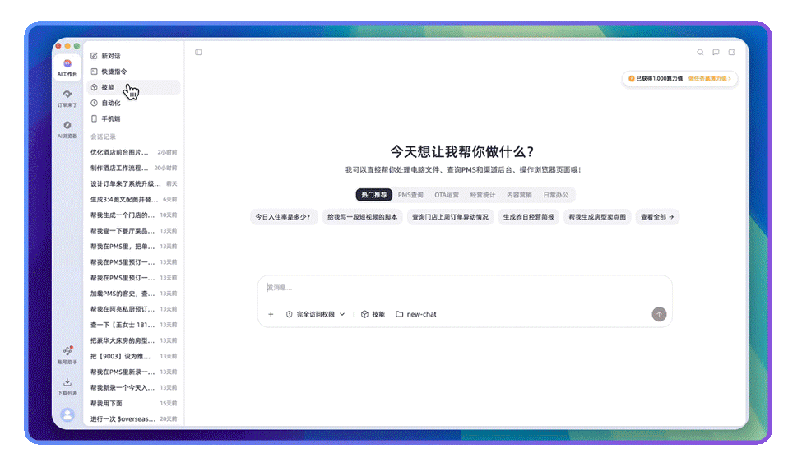Open chat 制作酒店工作流程… from 20小时前
The image size is (788, 467).
point(133,168)
